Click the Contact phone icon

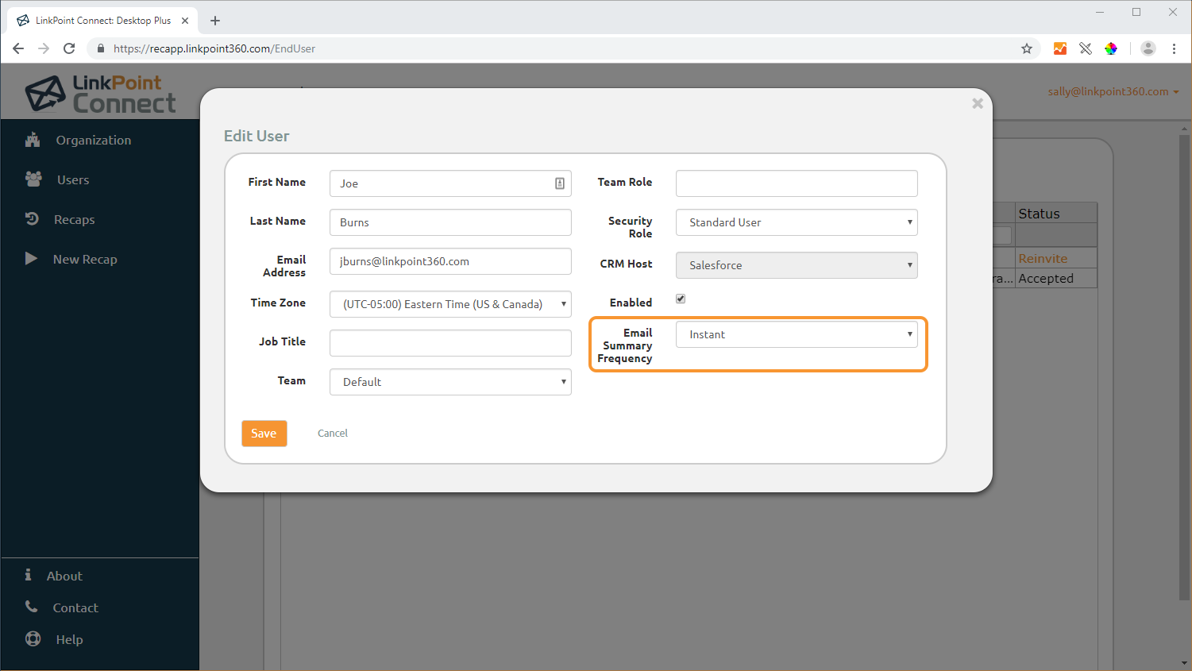click(32, 607)
